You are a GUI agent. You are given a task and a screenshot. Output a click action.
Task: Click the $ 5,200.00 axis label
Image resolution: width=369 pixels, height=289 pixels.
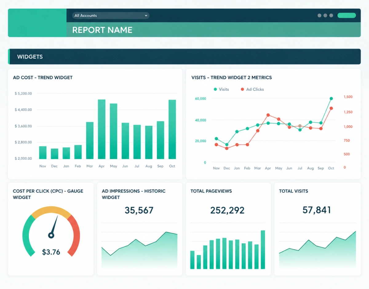pos(23,93)
